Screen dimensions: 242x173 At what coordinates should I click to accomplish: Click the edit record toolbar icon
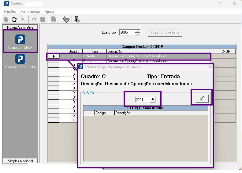pyautogui.click(x=14, y=20)
